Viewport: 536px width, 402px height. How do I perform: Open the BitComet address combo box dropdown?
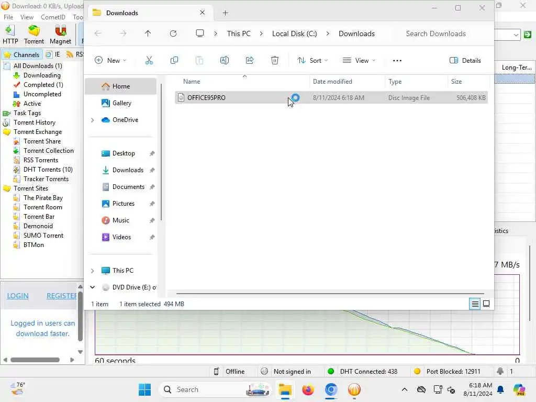pyautogui.click(x=516, y=35)
